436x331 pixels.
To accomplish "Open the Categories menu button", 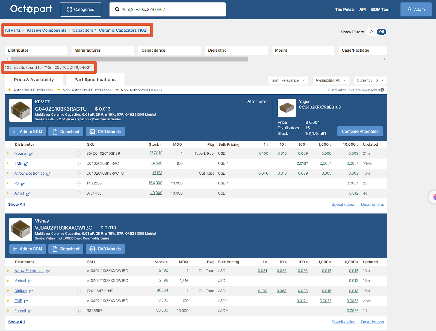I will (x=81, y=10).
